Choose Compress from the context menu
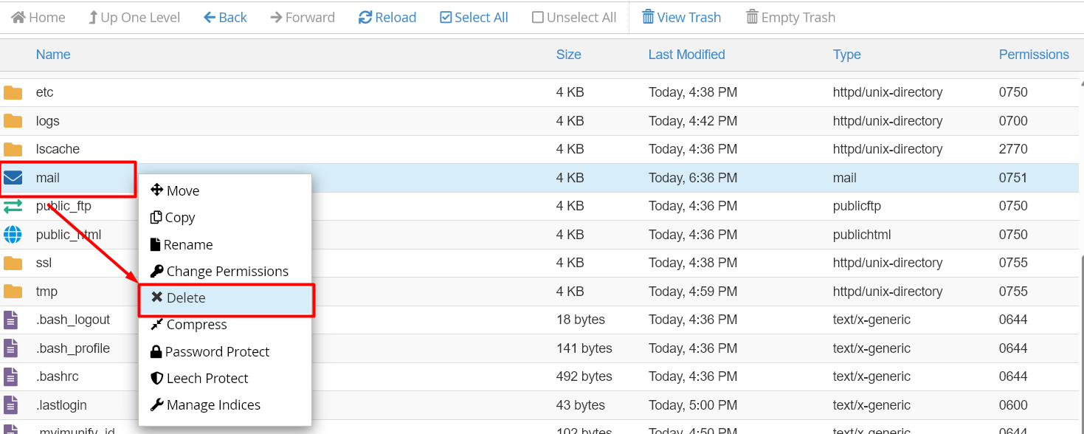This screenshot has width=1084, height=434. (x=196, y=324)
